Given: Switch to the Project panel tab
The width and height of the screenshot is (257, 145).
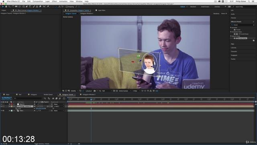Looking at the screenshot, I should (x=4, y=10).
